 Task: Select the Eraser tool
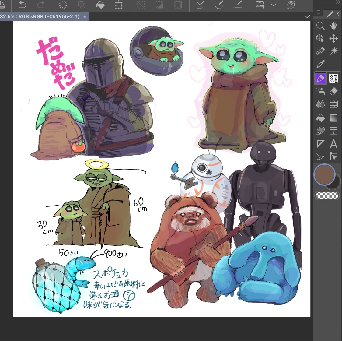pos(333,91)
